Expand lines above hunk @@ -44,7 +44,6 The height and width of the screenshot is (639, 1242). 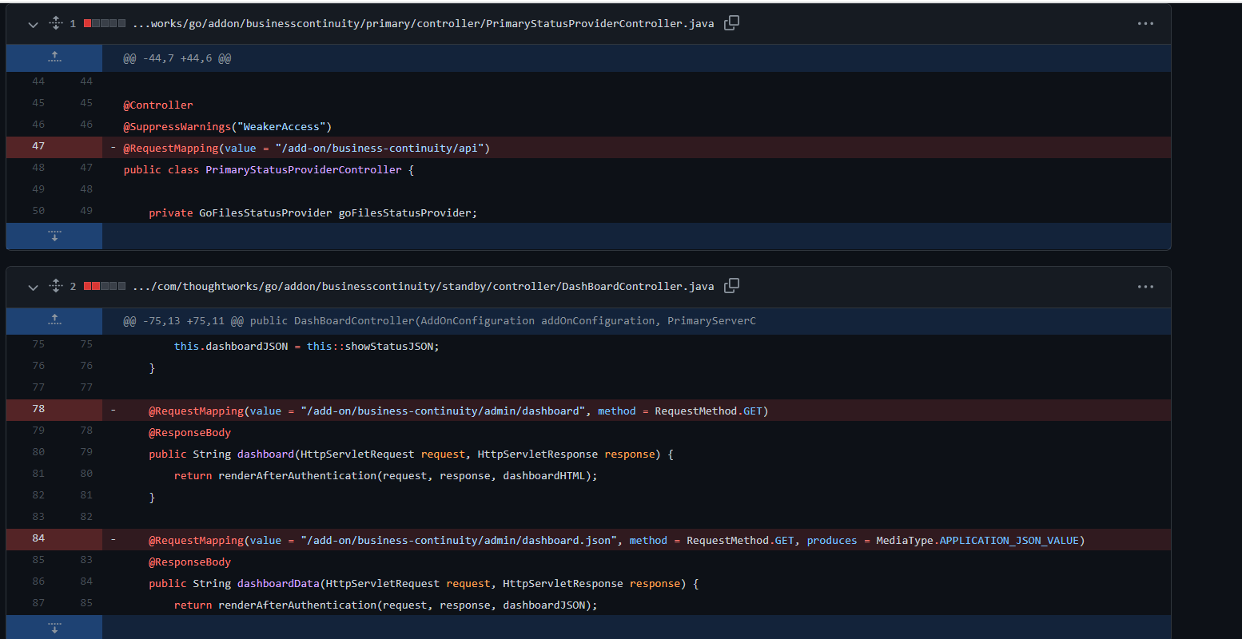point(54,58)
